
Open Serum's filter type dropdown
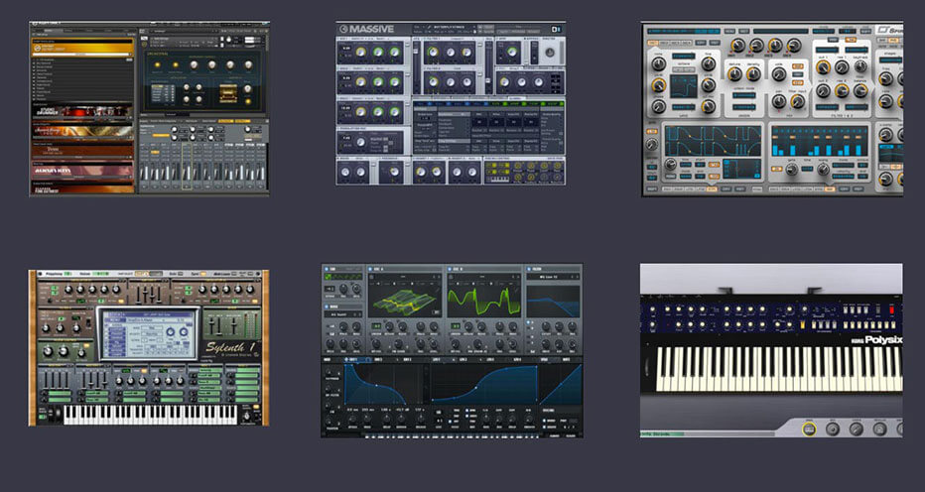point(553,277)
